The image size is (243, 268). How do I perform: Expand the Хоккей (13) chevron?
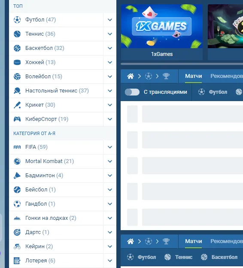pyautogui.click(x=110, y=62)
